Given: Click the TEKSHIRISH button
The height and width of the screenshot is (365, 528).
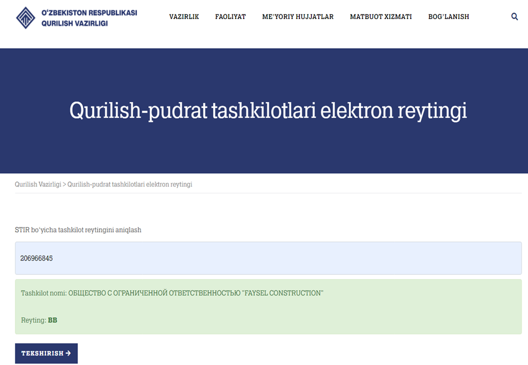Looking at the screenshot, I should click(46, 353).
